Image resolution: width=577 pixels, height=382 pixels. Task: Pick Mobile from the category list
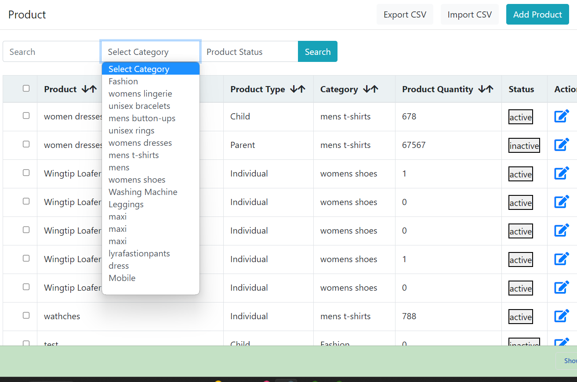[151, 278]
